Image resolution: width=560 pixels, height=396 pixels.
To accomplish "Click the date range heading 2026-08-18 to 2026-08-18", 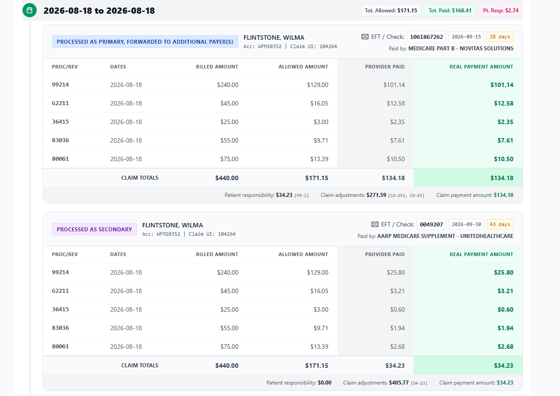I will [99, 11].
